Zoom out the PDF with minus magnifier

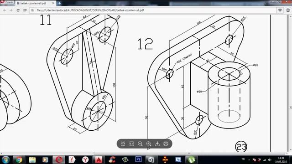point(140,144)
